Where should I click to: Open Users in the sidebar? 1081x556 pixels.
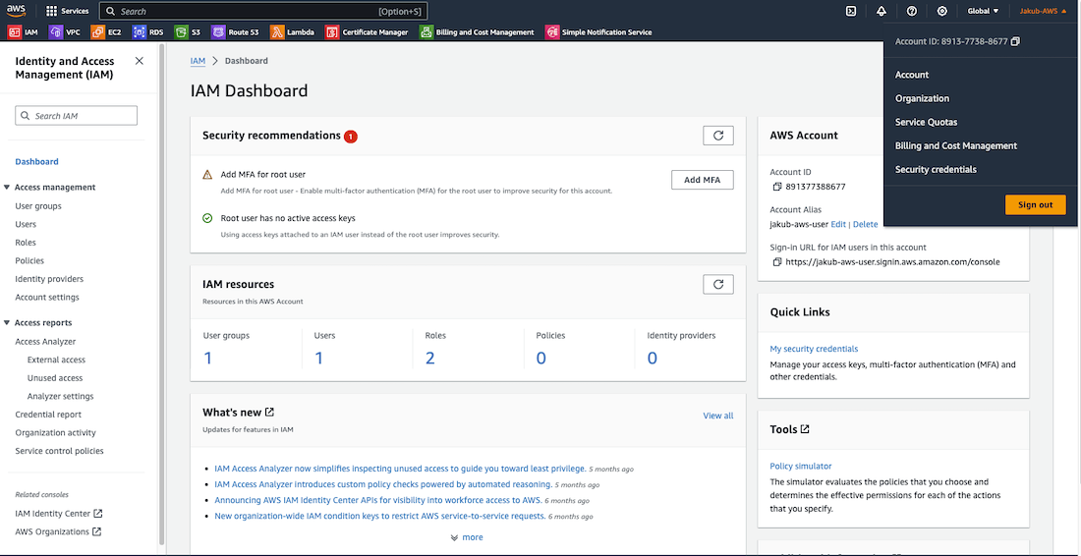[x=26, y=224]
